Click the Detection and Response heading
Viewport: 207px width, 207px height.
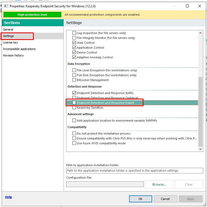[x=85, y=86]
